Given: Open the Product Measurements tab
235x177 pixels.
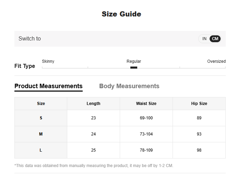Looking at the screenshot, I should click(x=48, y=86).
